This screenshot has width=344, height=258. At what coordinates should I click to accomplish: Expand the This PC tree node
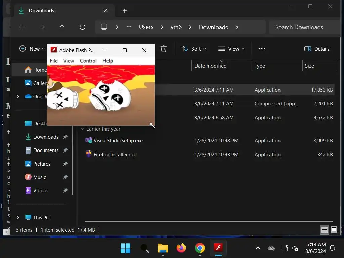18,217
